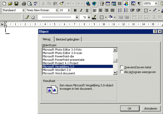
Task: Click the Print icon in toolbar
Action: 24,4
